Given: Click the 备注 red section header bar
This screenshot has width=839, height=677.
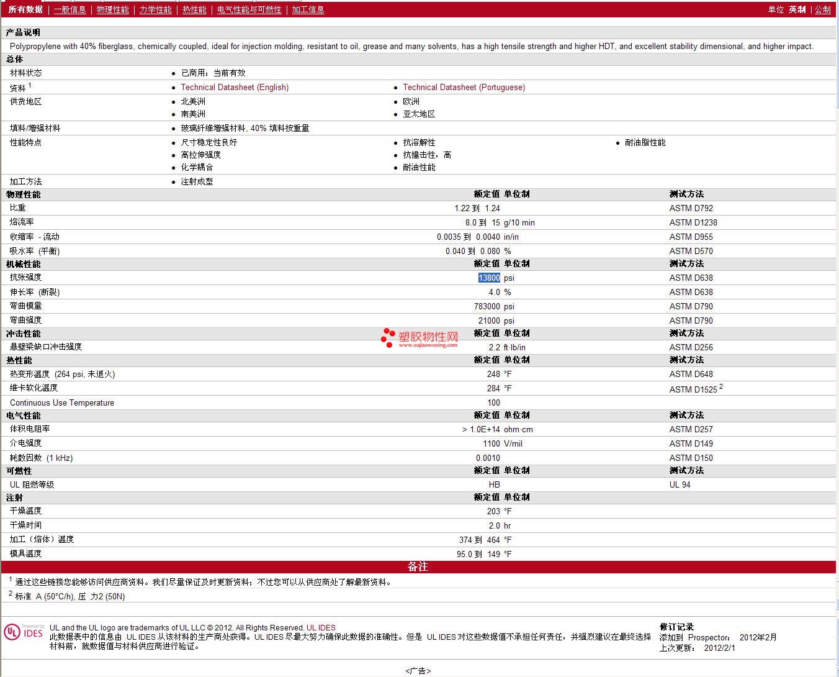Looking at the screenshot, I should click(418, 567).
